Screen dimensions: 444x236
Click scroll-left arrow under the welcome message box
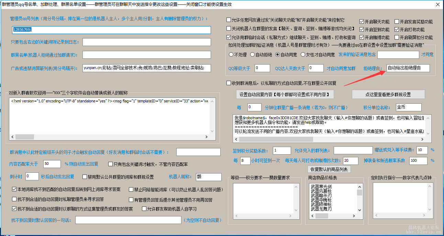(x=12, y=137)
